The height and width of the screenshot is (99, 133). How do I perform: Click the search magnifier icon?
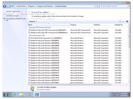point(128,6)
